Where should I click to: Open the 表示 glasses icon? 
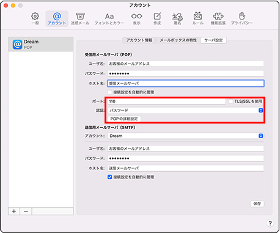click(x=136, y=16)
